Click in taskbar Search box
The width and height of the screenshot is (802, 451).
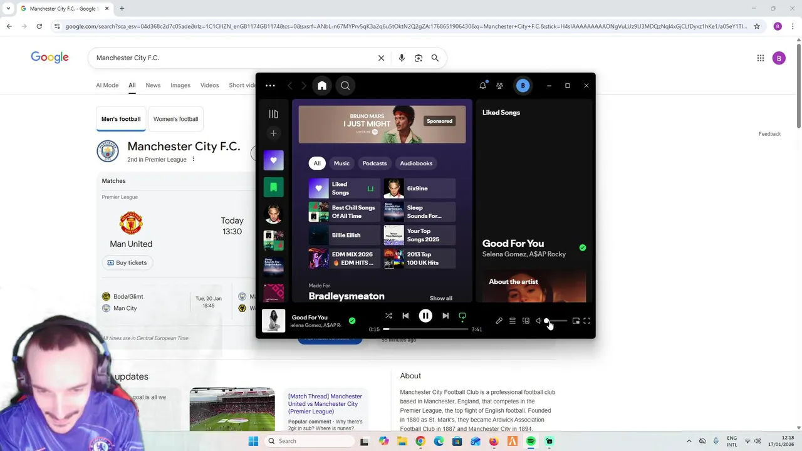(x=308, y=441)
